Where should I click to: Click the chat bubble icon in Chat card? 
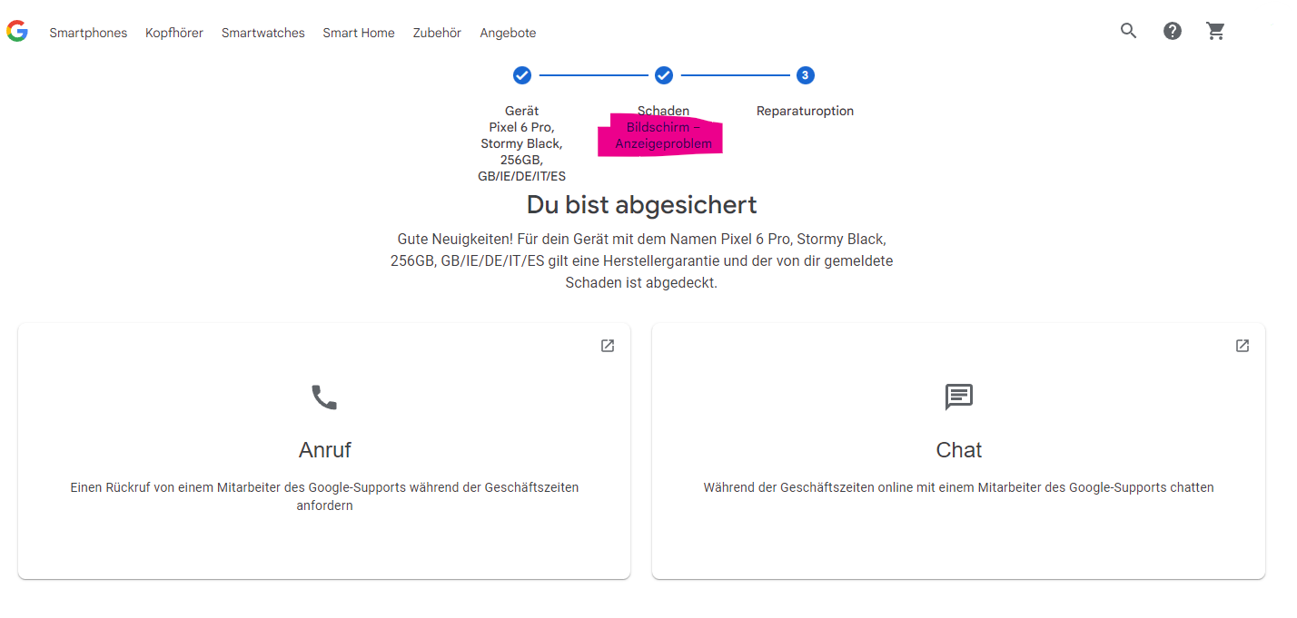[x=958, y=397]
